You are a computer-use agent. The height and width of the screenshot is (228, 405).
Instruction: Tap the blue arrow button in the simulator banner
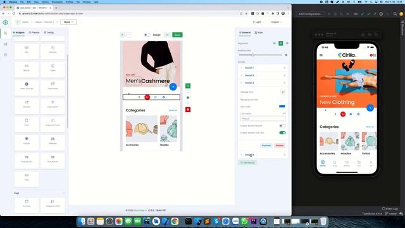(x=370, y=108)
